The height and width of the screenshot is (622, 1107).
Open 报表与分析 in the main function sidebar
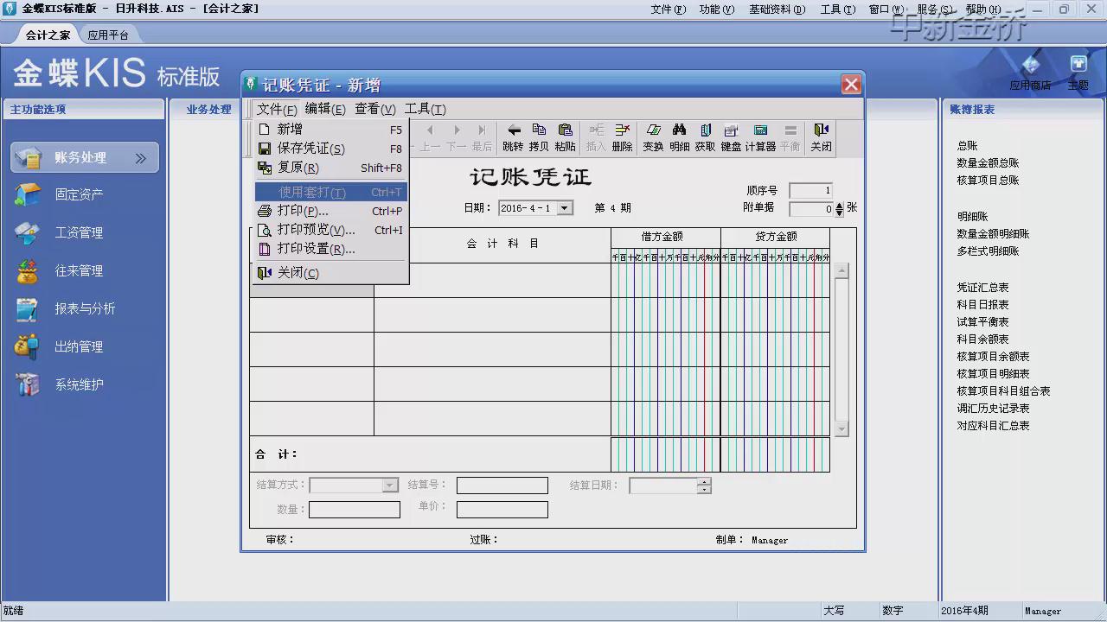85,308
